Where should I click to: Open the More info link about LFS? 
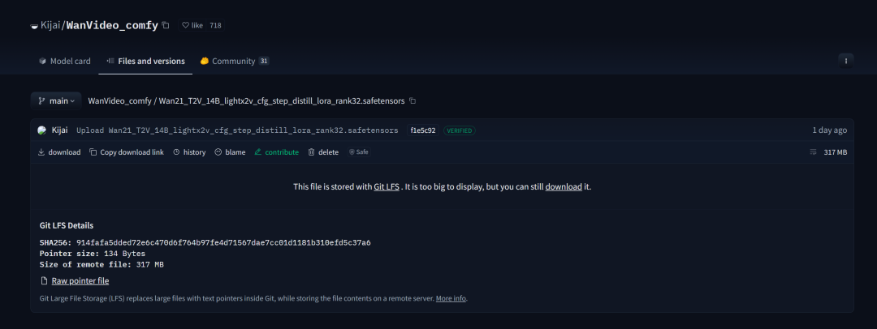[x=451, y=298]
